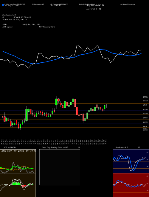Click the 'MACD: 176.84, 173, 3.84 D' line
The width and height of the screenshot is (149, 197).
click(x=15, y=20)
